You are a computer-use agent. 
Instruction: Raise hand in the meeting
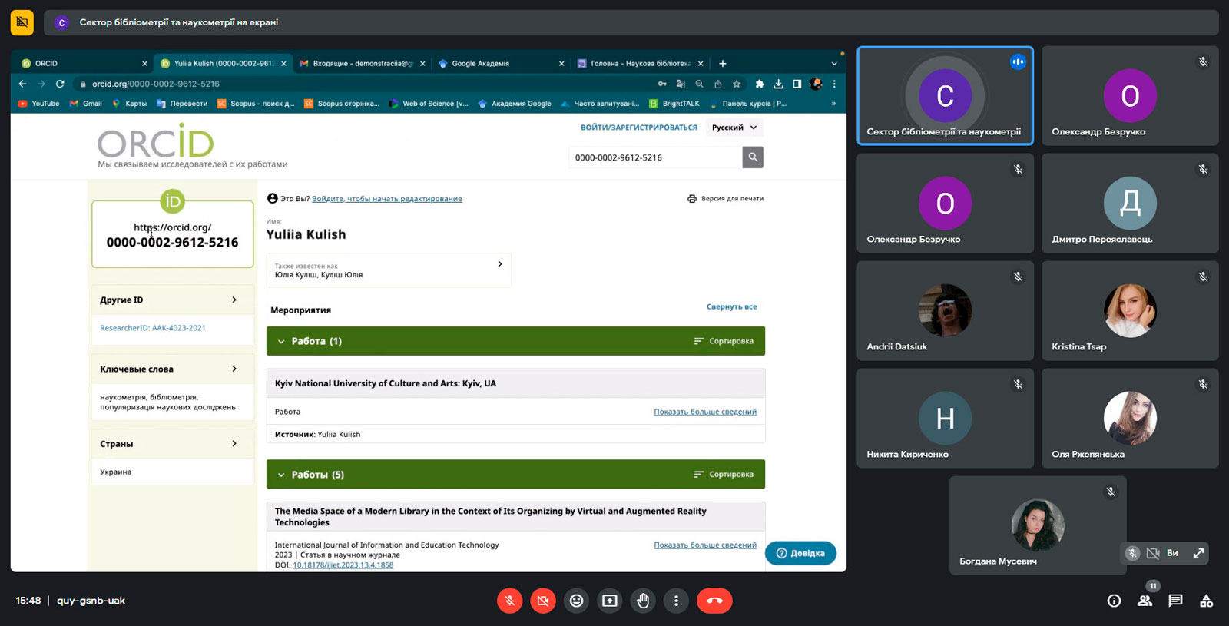[643, 601]
